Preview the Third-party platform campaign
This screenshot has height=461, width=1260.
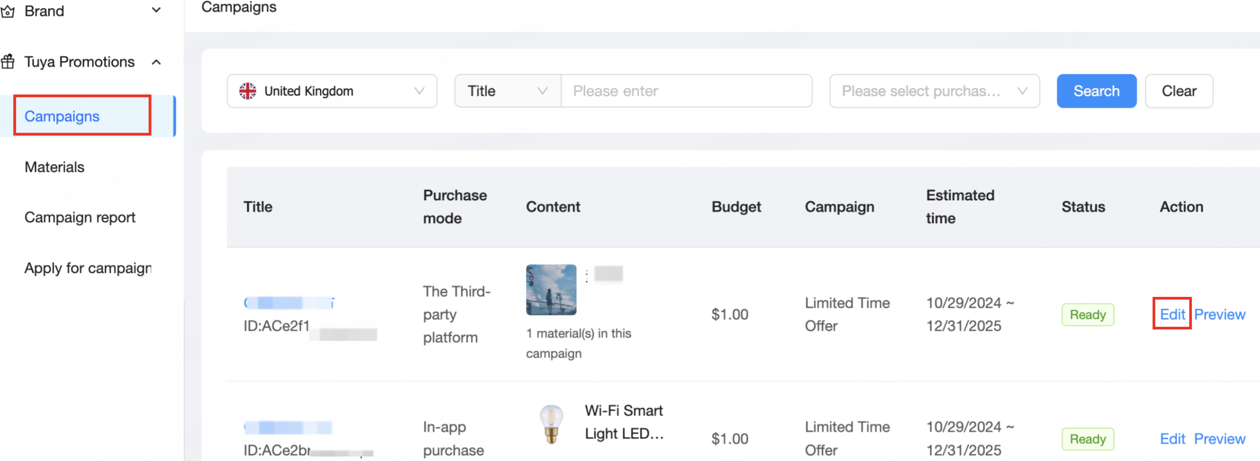click(1219, 314)
